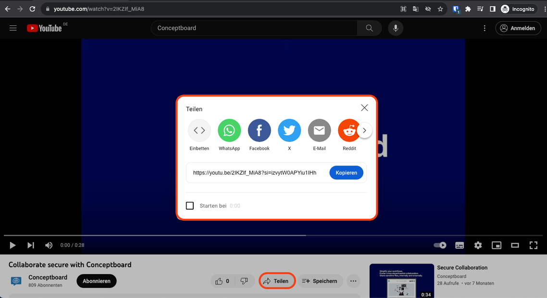This screenshot has width=547, height=298.
Task: Share via WhatsApp icon
Action: coord(229,131)
